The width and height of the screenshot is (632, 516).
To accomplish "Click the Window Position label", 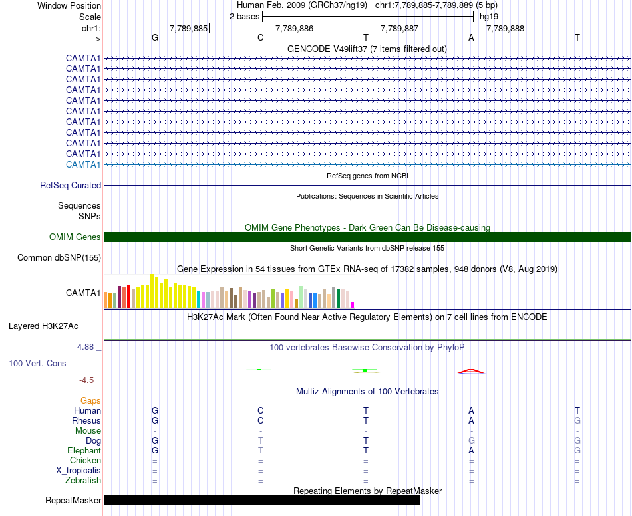I will click(69, 5).
